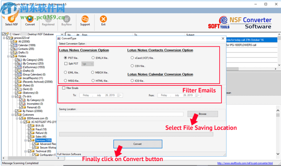The height and width of the screenshot is (166, 281).
Task: Select the ICS file option
Action: click(132, 81)
